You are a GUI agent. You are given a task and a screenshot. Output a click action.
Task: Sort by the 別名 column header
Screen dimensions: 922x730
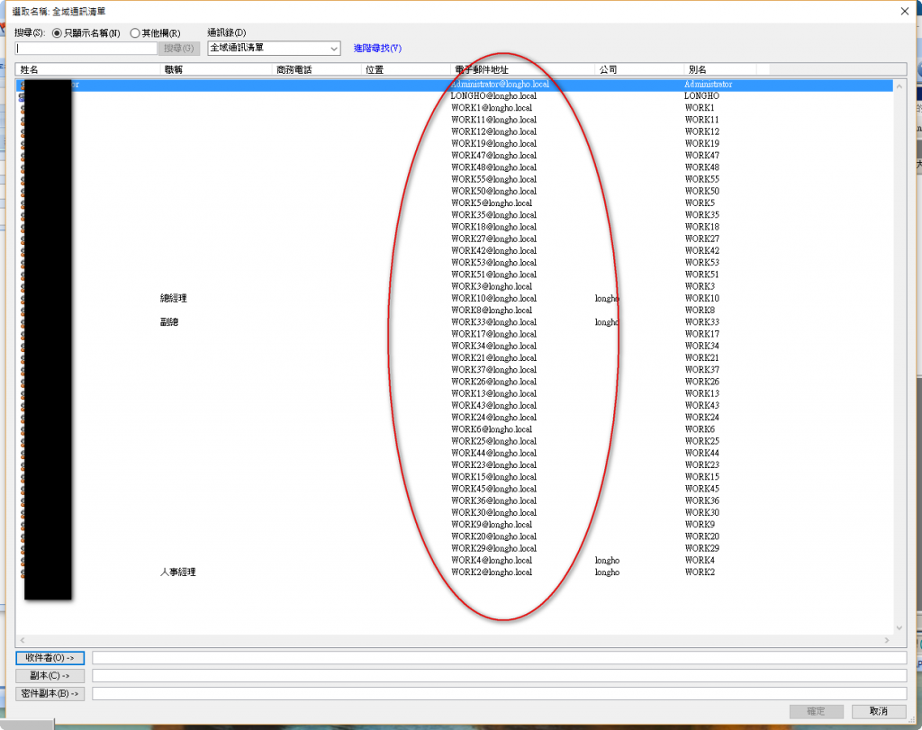pyautogui.click(x=720, y=69)
